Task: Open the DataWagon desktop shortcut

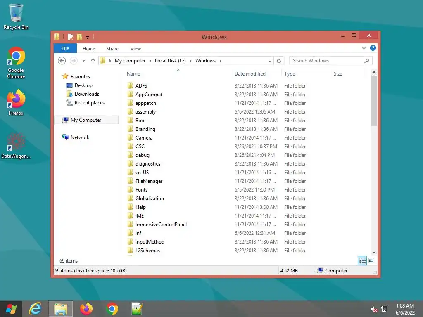Action: coord(16,146)
